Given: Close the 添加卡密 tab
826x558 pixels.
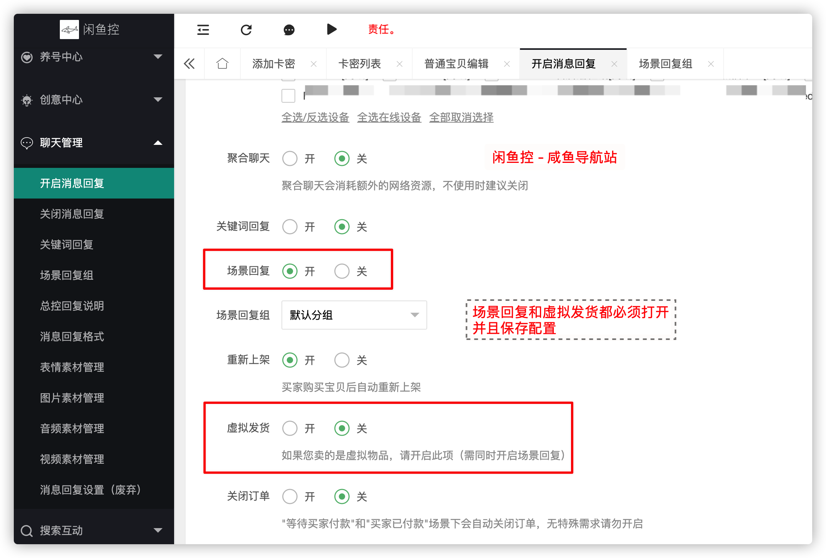Looking at the screenshot, I should (x=314, y=64).
